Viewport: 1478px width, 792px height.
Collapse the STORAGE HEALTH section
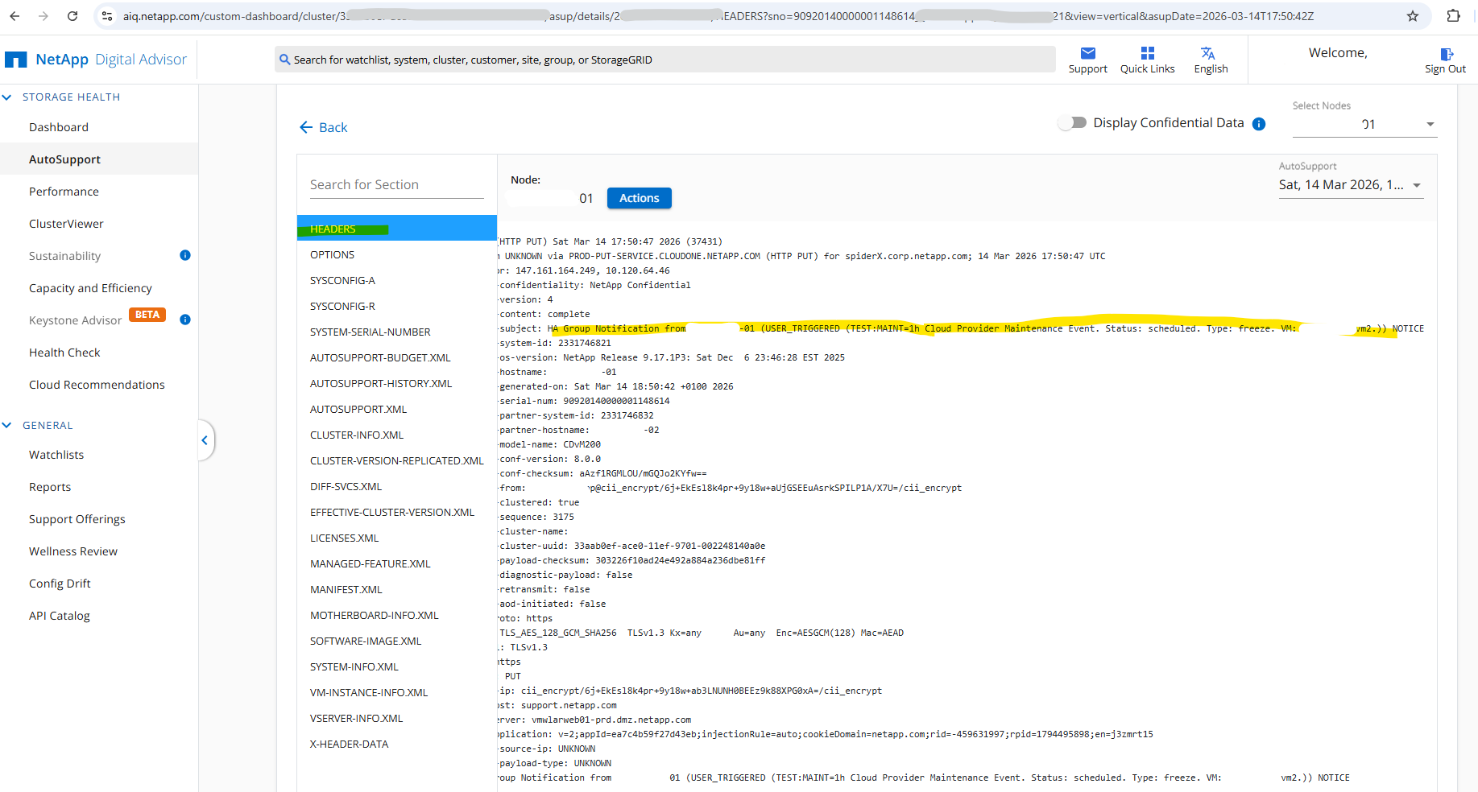coord(7,97)
